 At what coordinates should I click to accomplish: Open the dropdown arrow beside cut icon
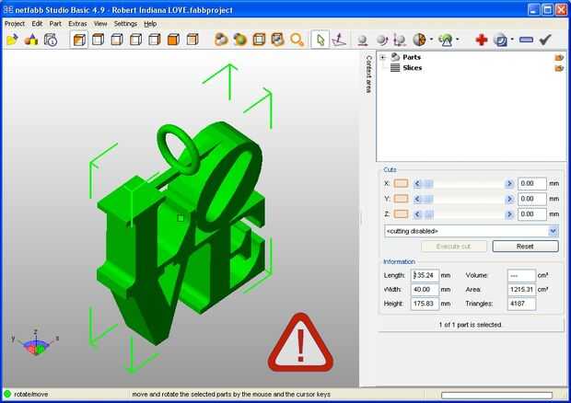(432, 40)
